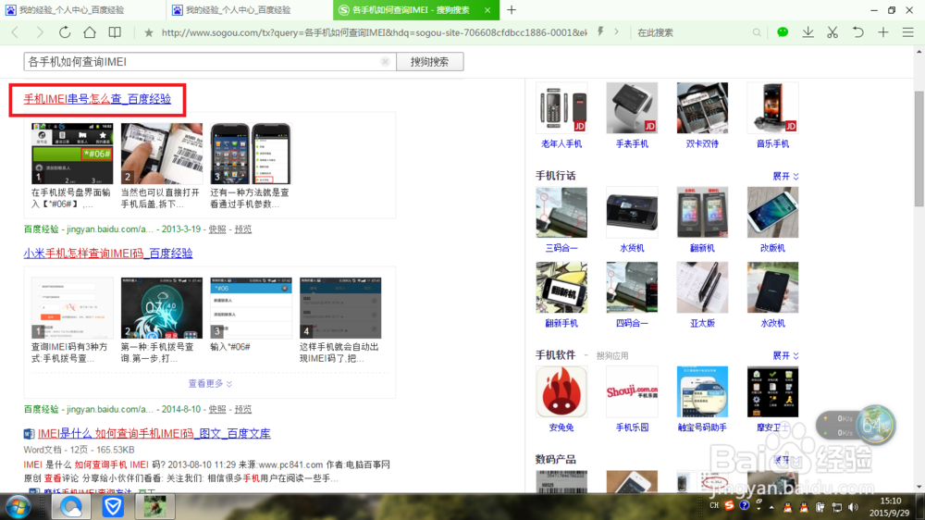Screen dimensions: 925x520
Task: Click the magnifier in browser search box
Action: [757, 32]
